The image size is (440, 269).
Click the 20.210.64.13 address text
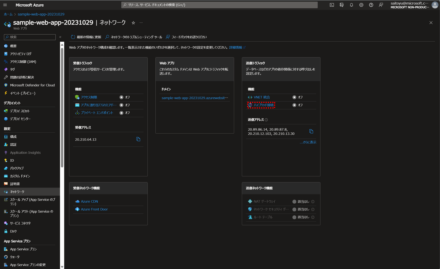coord(86,139)
